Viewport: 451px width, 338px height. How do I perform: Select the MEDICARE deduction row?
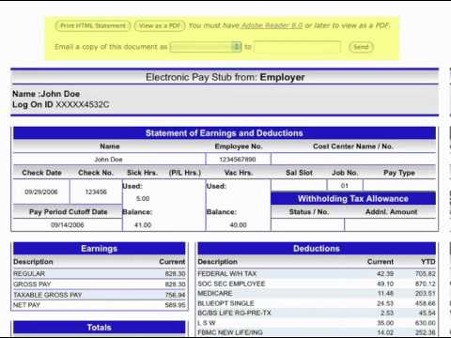pos(317,294)
